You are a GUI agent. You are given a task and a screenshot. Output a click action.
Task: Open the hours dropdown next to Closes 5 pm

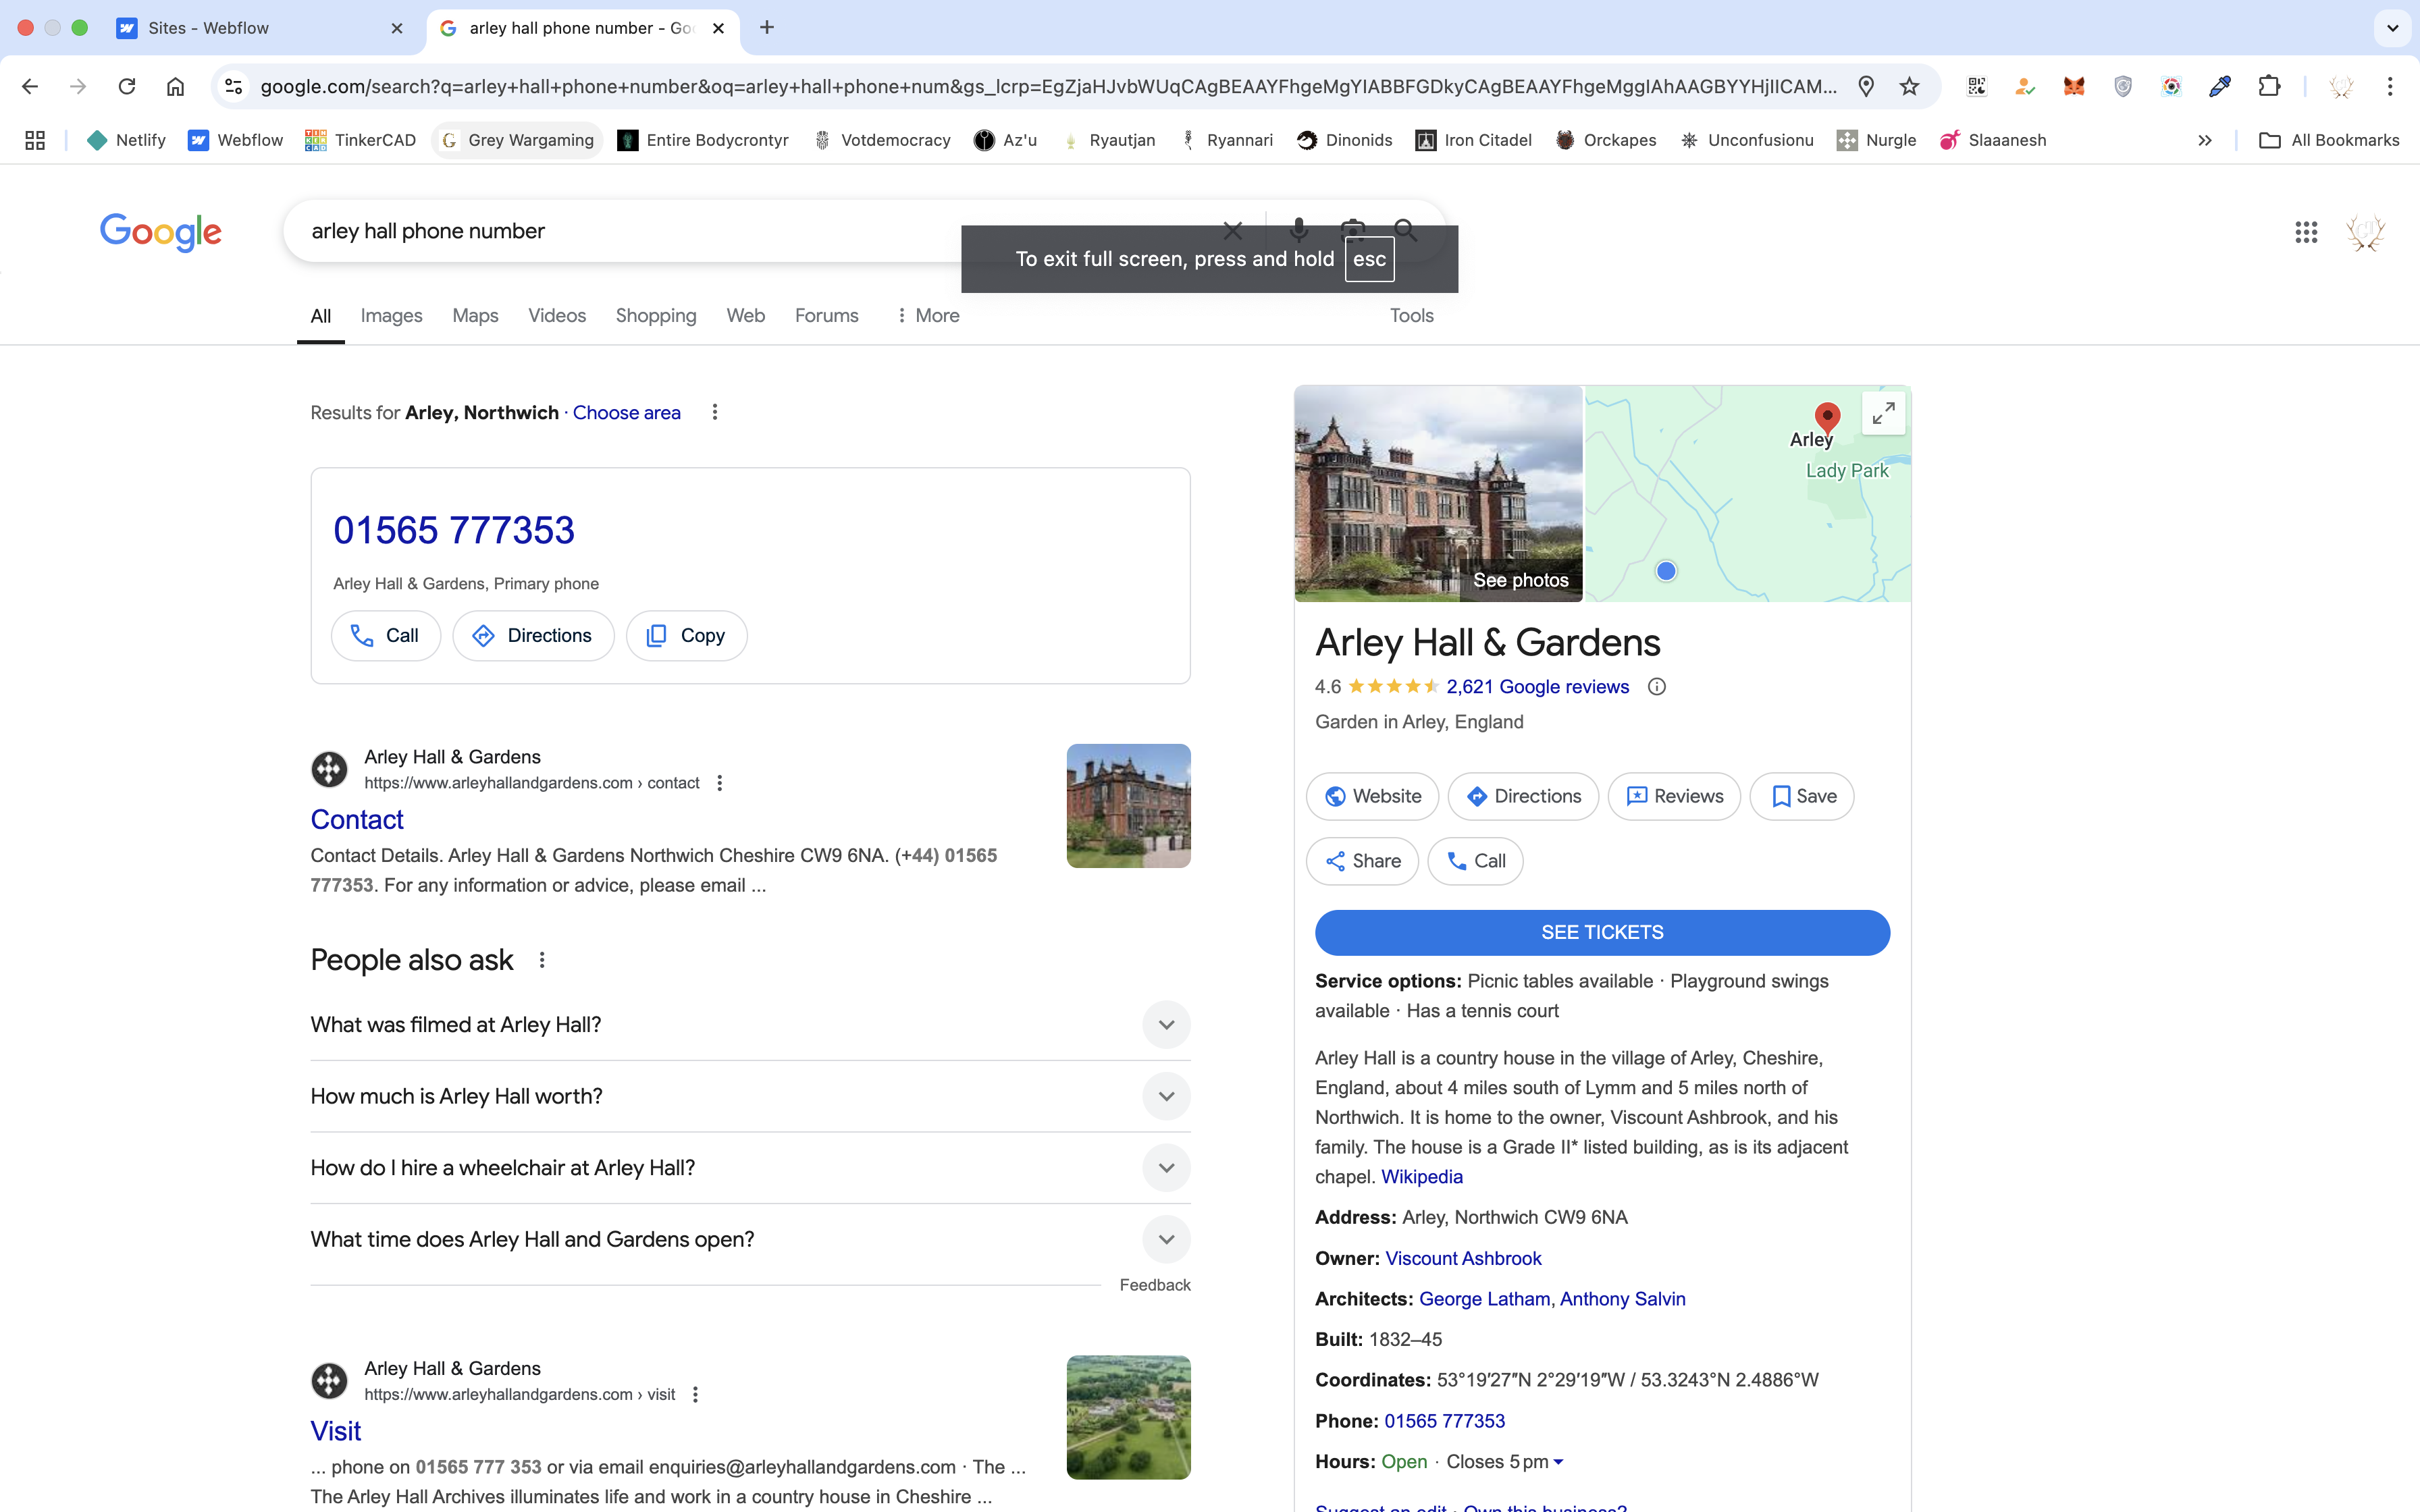[x=1558, y=1462]
